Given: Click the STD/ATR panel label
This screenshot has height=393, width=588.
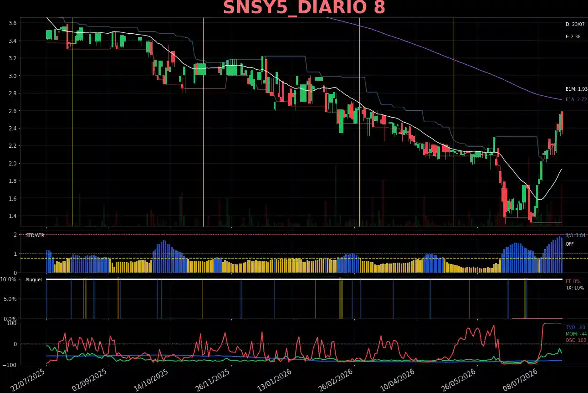Looking at the screenshot, I should tap(35, 235).
